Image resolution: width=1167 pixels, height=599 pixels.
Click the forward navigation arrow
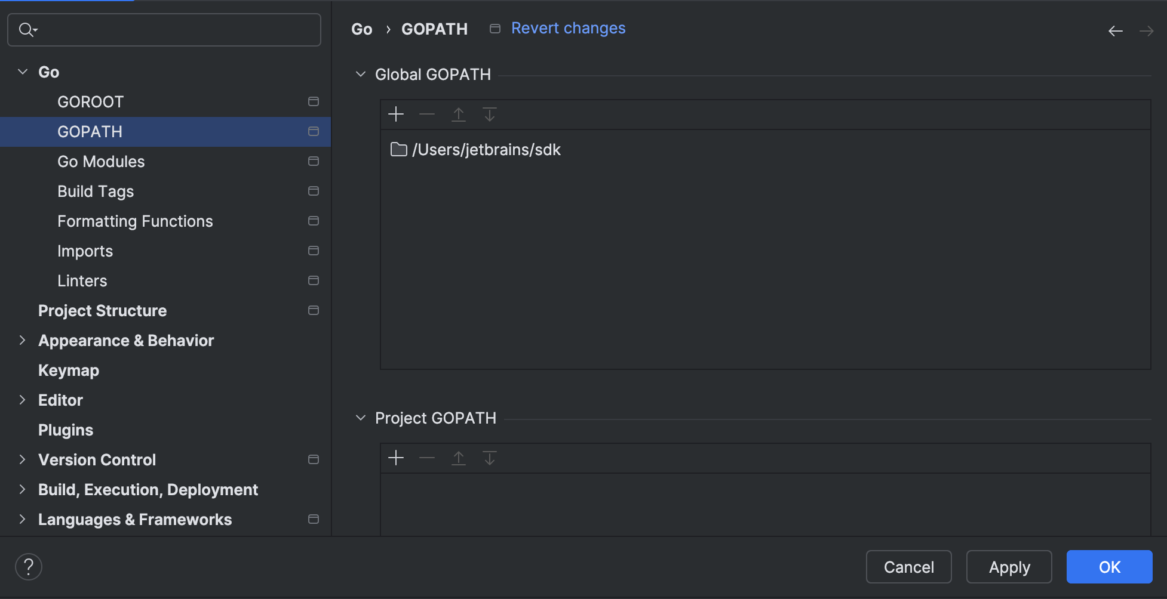click(x=1147, y=30)
